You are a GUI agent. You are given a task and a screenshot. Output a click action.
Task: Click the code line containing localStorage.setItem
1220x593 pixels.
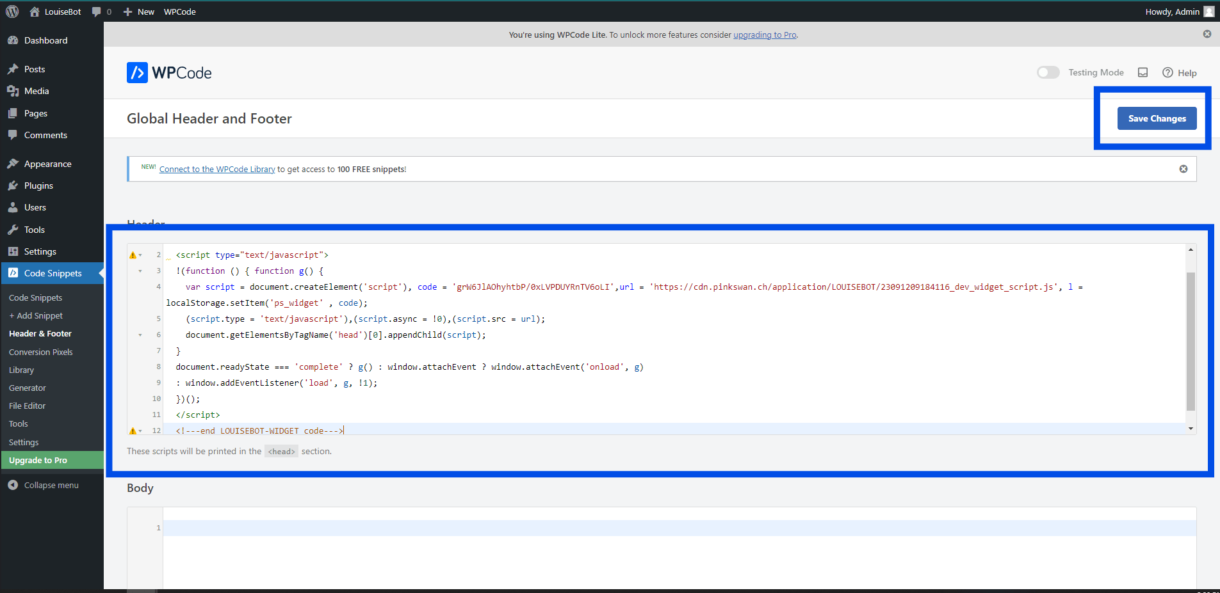pyautogui.click(x=267, y=303)
